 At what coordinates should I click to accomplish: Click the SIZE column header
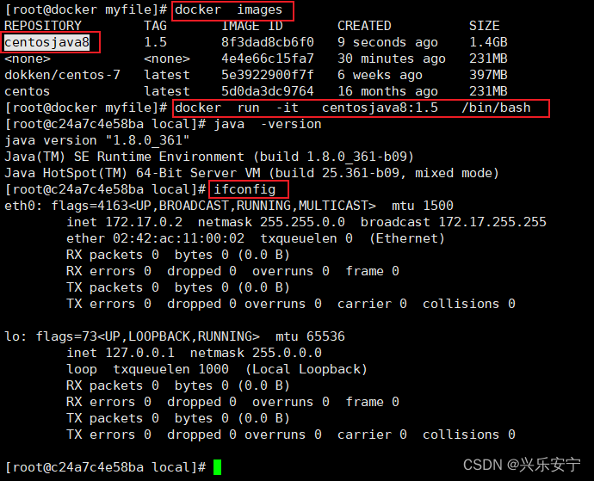[484, 26]
